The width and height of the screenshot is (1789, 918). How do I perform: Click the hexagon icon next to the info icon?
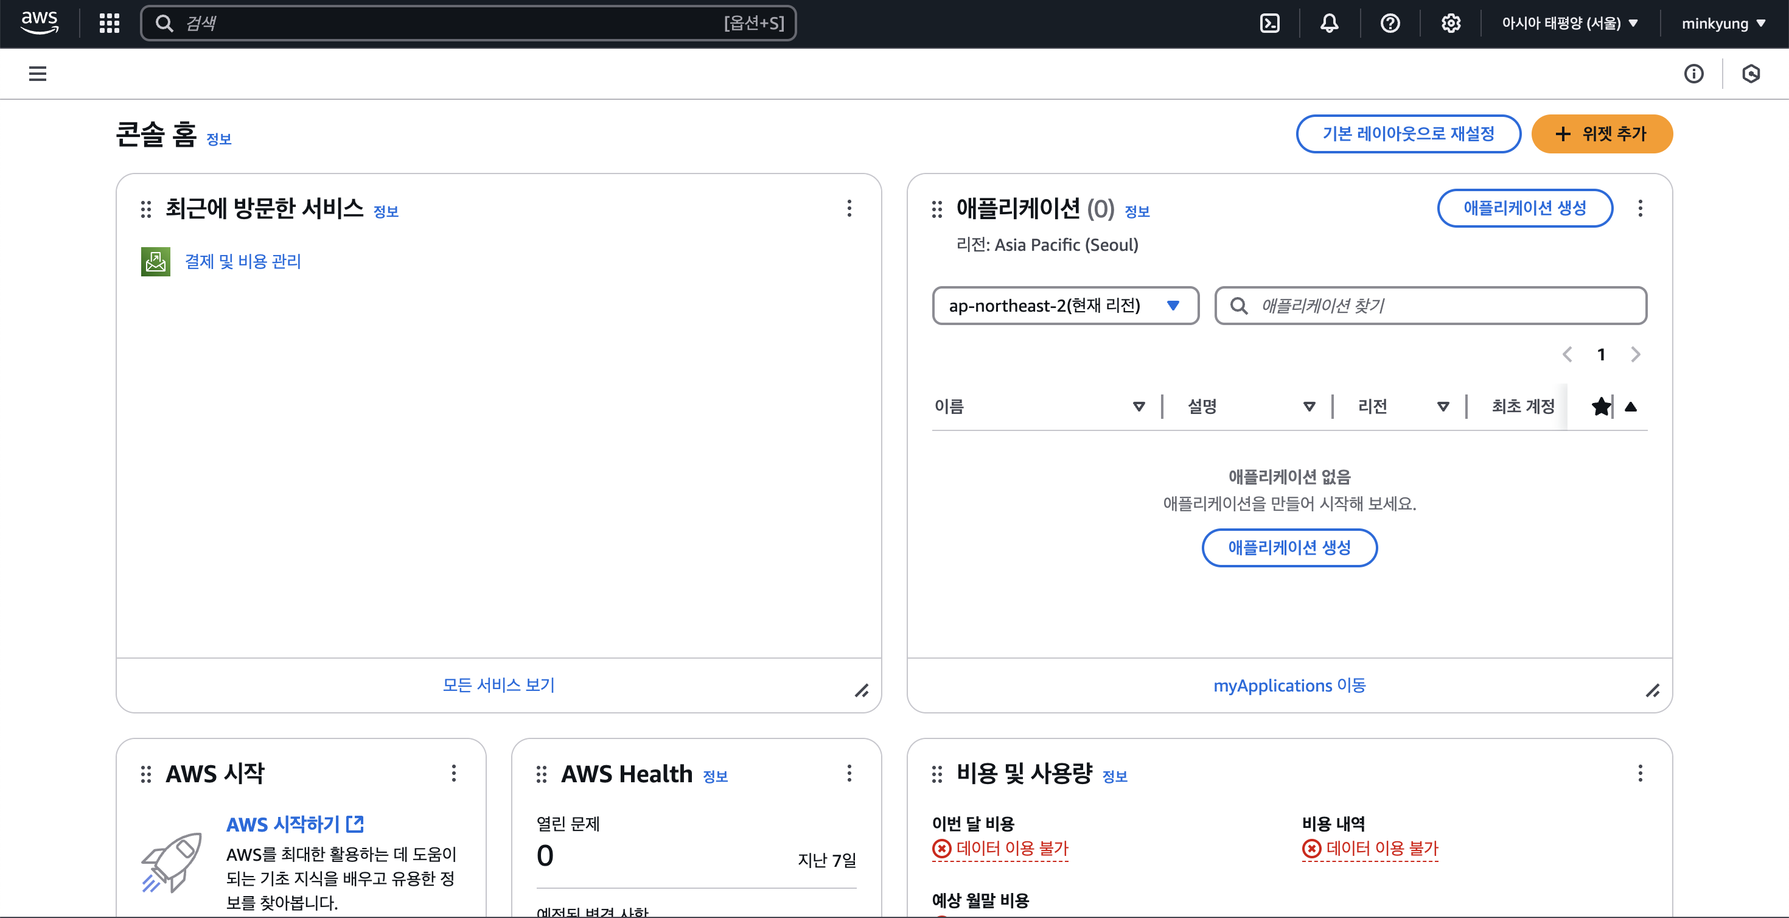tap(1751, 74)
